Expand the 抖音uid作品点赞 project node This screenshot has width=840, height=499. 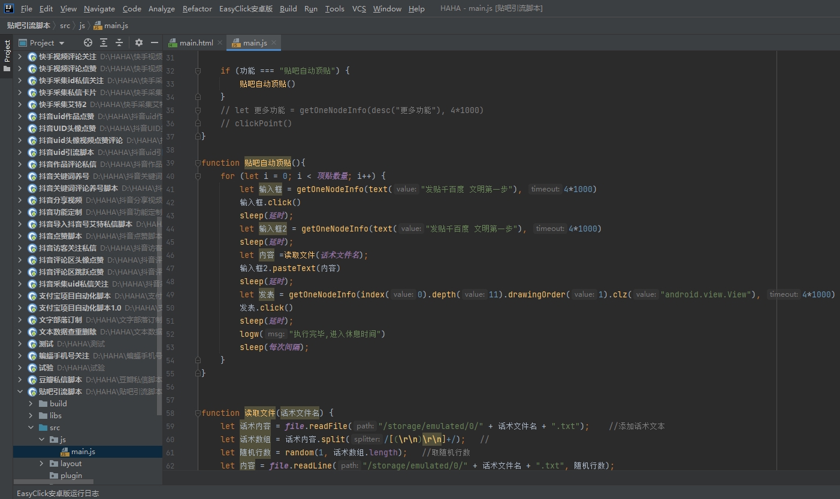[20, 117]
